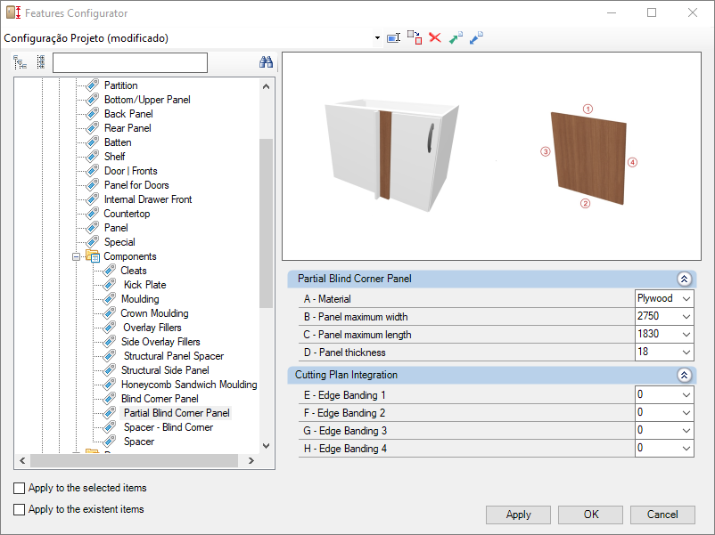Open the configuration name dropdown arrow
This screenshot has height=535, width=715.
(x=378, y=37)
